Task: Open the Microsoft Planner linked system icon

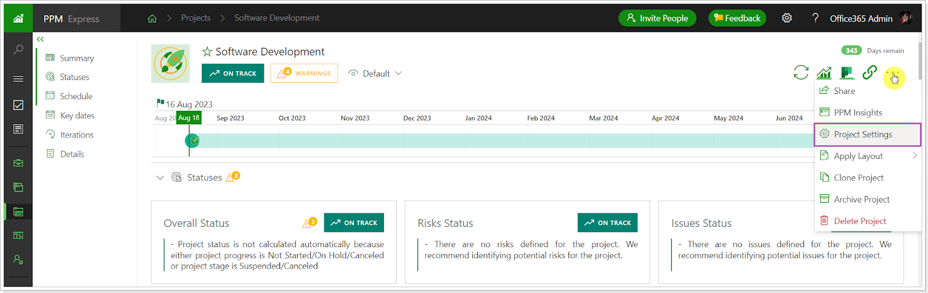Action: 847,73
